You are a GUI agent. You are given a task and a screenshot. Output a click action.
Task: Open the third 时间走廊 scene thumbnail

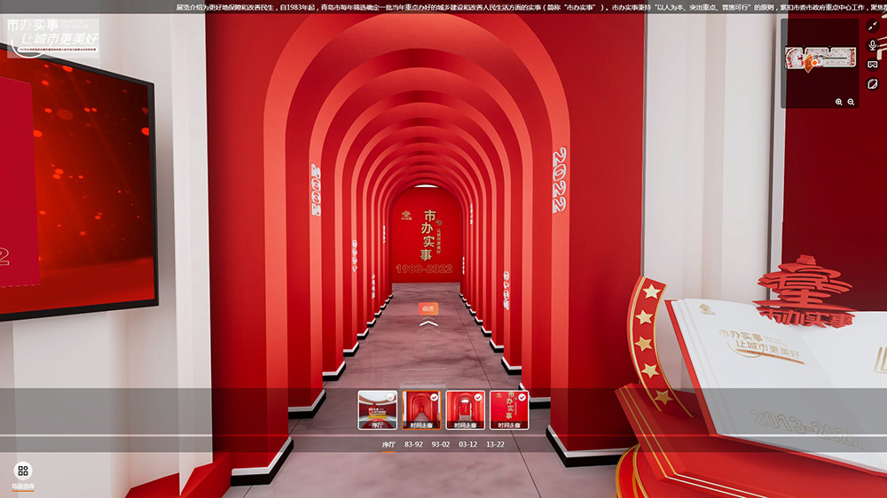(x=465, y=409)
